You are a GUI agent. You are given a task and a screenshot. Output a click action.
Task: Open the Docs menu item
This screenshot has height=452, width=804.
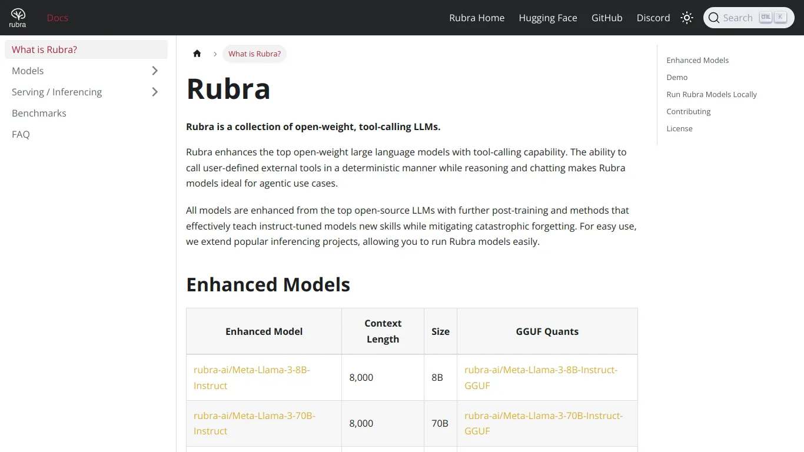(x=57, y=18)
